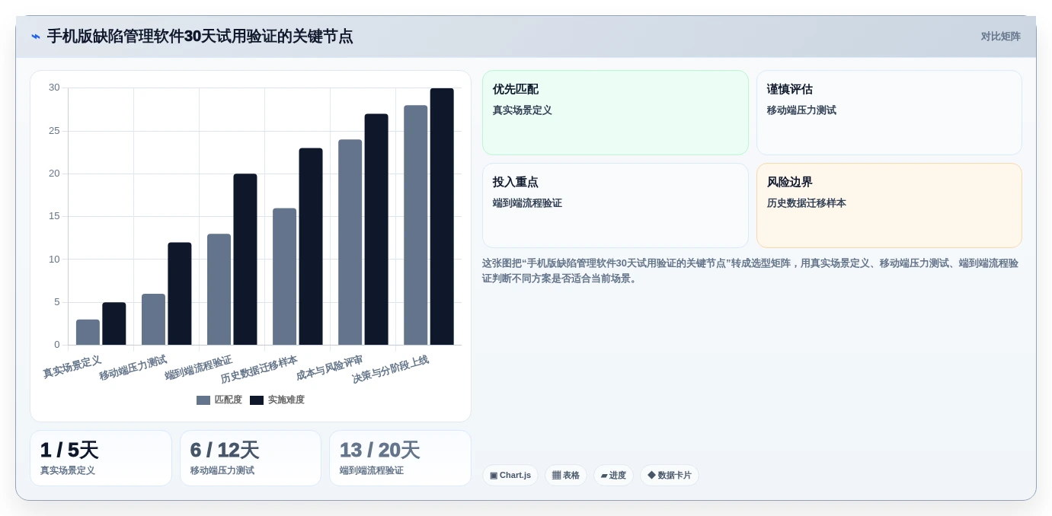
Task: Open the 谨慎评估 matrix card
Action: (889, 113)
